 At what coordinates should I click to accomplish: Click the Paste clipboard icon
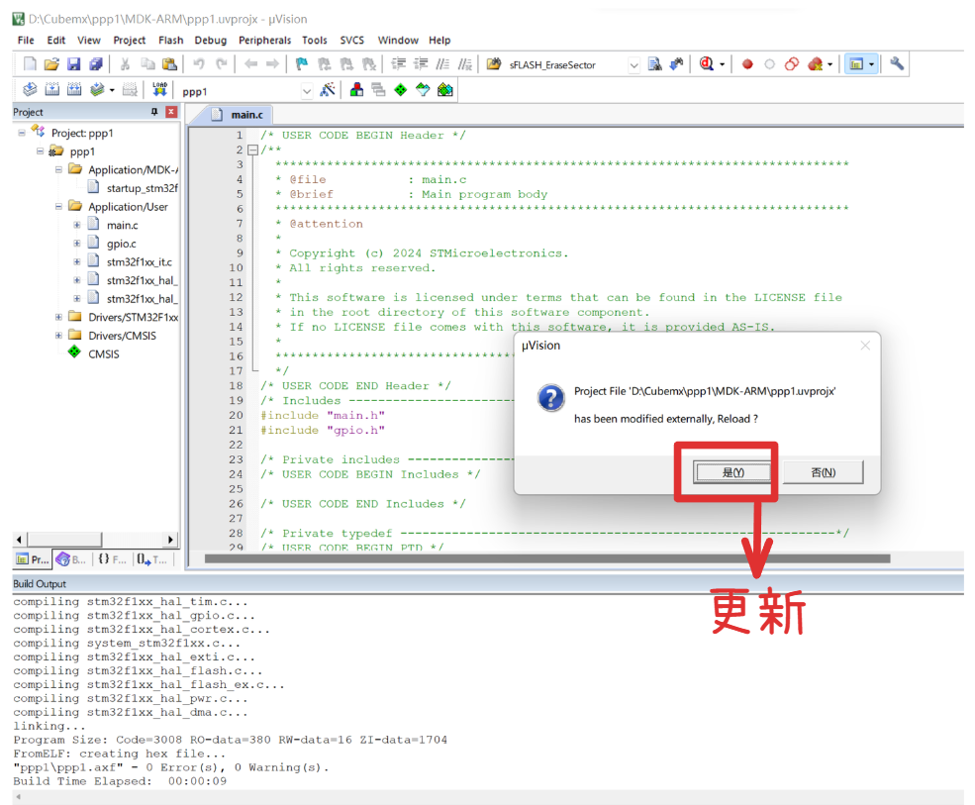[x=169, y=64]
